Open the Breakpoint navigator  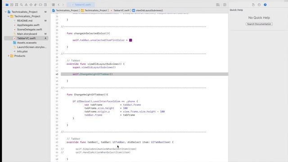tap(40, 5)
